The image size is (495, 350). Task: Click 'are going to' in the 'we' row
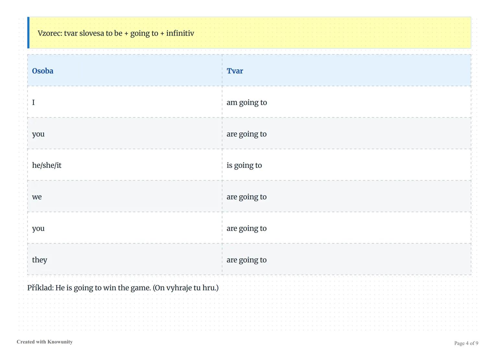246,197
